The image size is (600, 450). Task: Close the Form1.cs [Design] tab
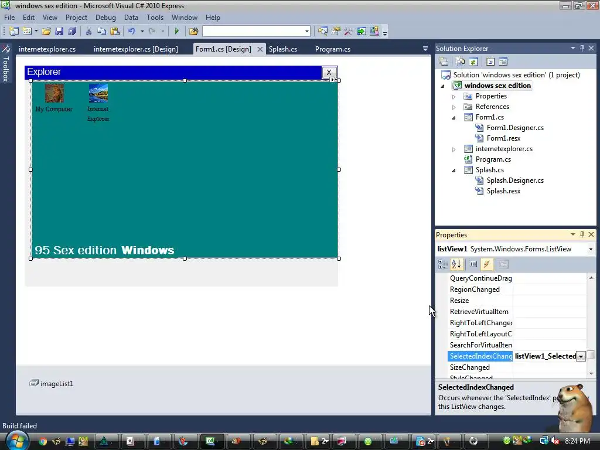point(260,49)
